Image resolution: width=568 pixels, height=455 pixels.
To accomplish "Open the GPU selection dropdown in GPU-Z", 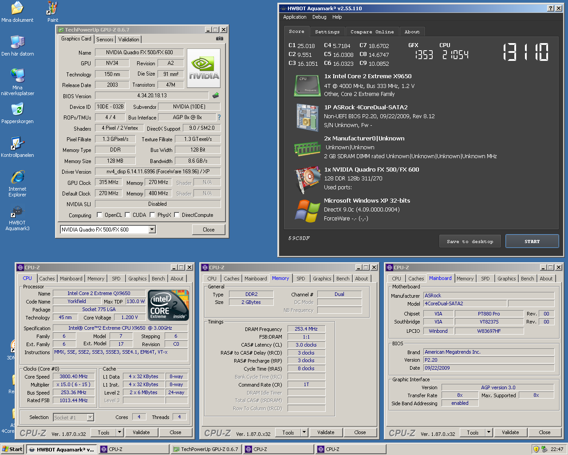I will click(152, 229).
